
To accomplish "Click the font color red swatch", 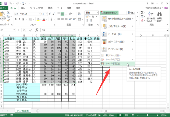I will pos(44,19).
